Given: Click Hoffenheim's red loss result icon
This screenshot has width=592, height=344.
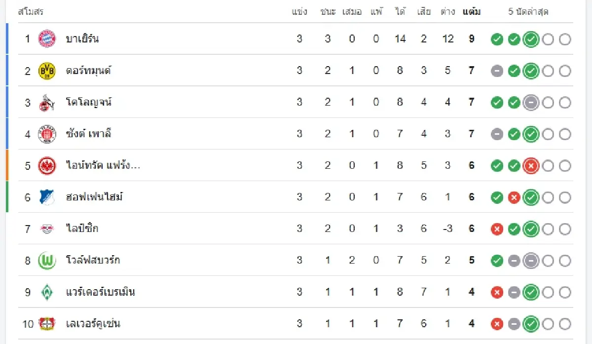Looking at the screenshot, I should coord(514,197).
